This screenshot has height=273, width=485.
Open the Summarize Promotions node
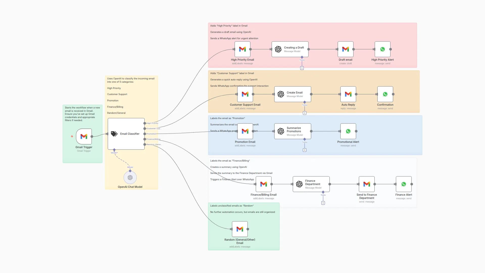[293, 131]
